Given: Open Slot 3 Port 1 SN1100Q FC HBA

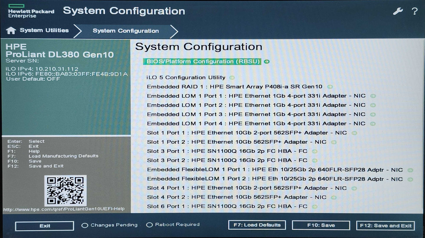Looking at the screenshot, I should (x=227, y=151).
